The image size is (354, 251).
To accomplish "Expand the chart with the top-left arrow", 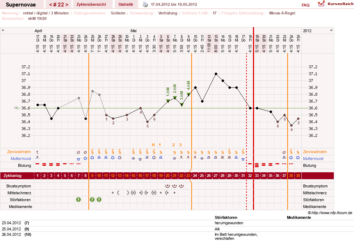I will (x=3, y=30).
